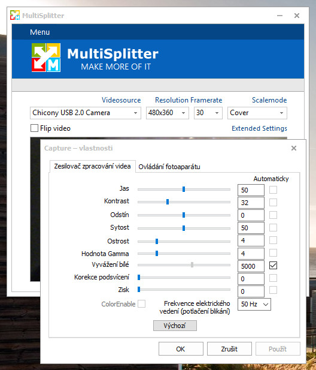Confirm with the OK button
The height and width of the screenshot is (370, 316).
pyautogui.click(x=181, y=349)
